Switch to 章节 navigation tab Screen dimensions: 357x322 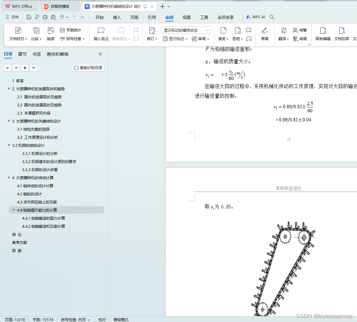(22, 54)
